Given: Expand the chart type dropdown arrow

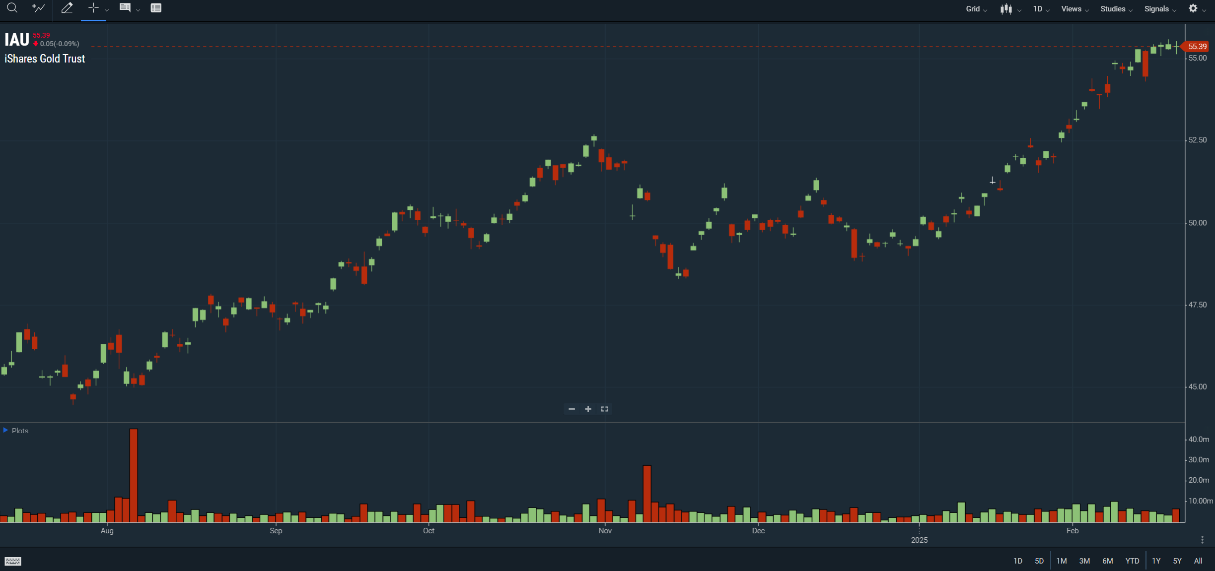Looking at the screenshot, I should [x=1019, y=10].
